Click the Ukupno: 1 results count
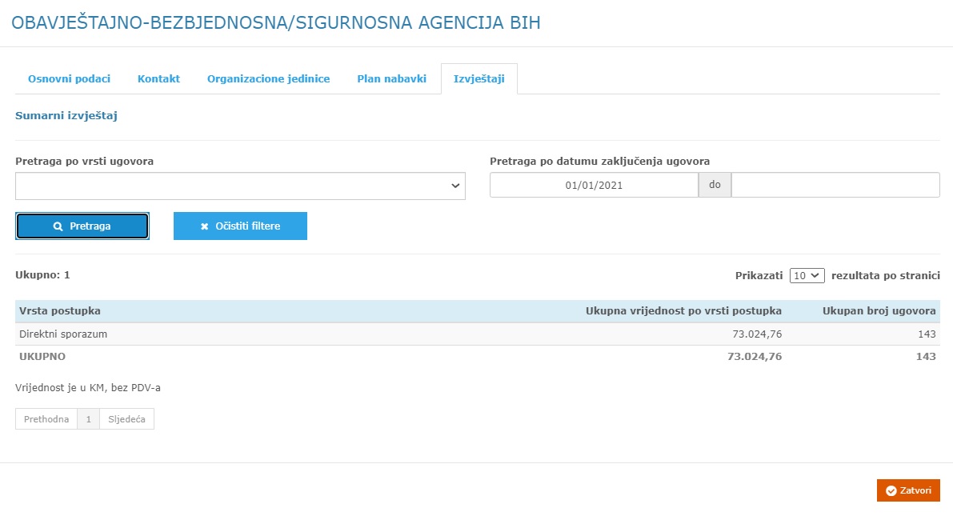This screenshot has height=516, width=953. point(42,274)
